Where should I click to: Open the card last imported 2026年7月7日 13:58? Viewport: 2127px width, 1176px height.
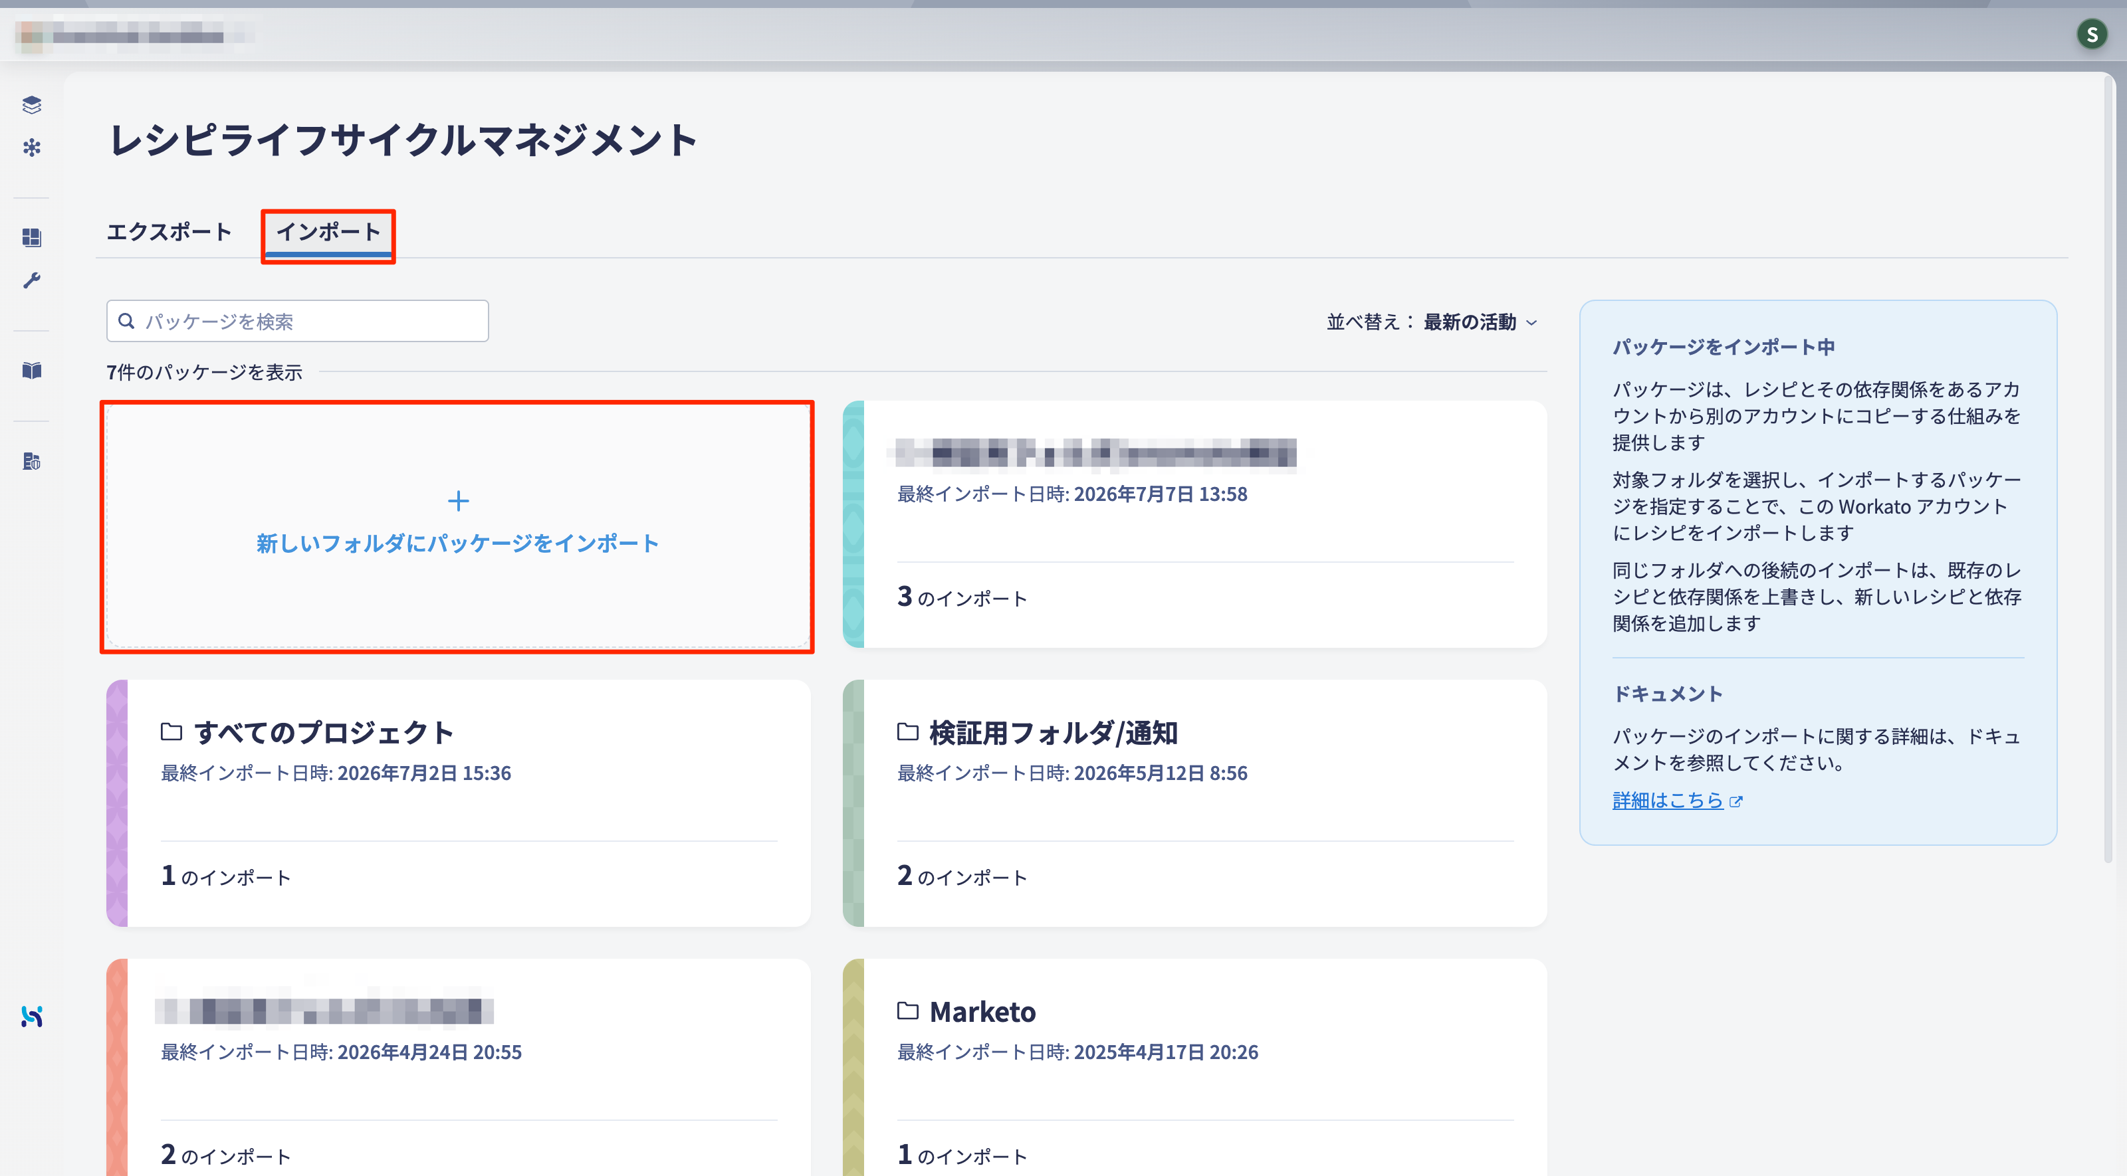(1195, 524)
